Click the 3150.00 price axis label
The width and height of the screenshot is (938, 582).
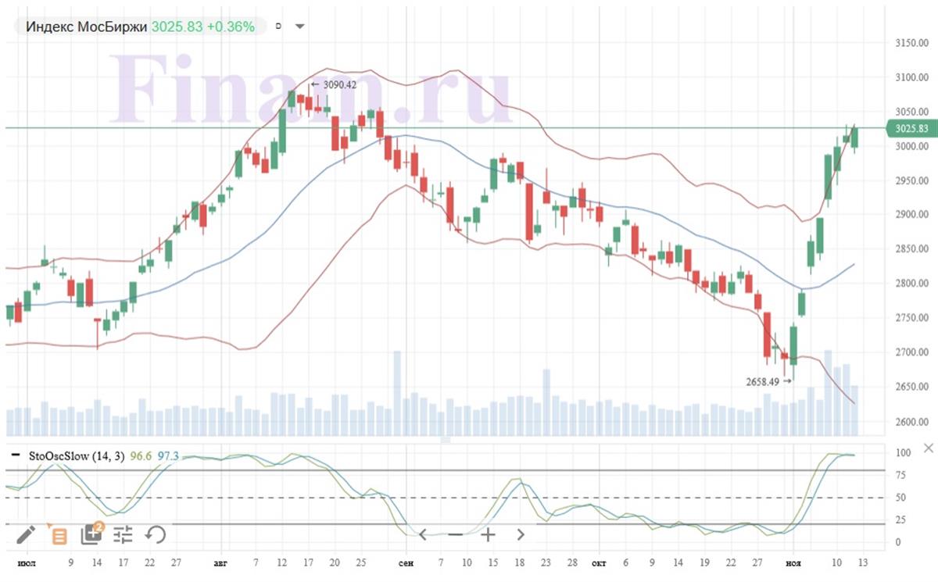912,43
